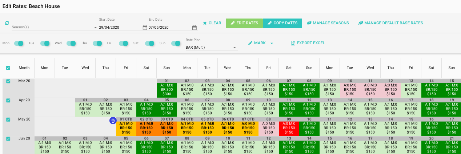
Task: Select the red May 09 rate cell
Action: [289, 128]
